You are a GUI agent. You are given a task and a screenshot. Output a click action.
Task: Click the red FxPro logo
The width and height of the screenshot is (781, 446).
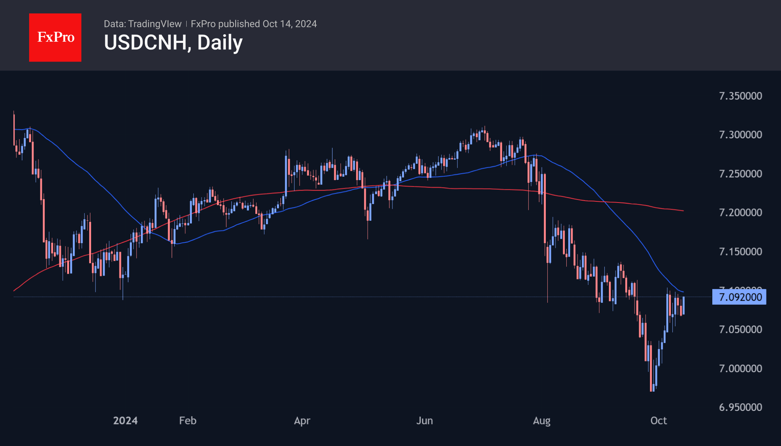coord(55,37)
